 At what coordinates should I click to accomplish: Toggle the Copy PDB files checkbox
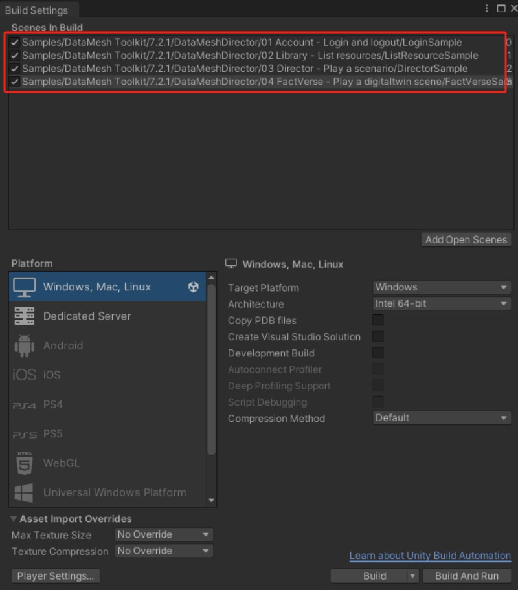tap(377, 320)
